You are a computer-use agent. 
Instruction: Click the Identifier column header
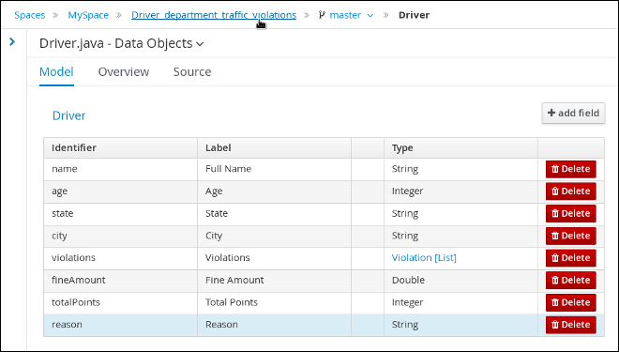pyautogui.click(x=120, y=148)
